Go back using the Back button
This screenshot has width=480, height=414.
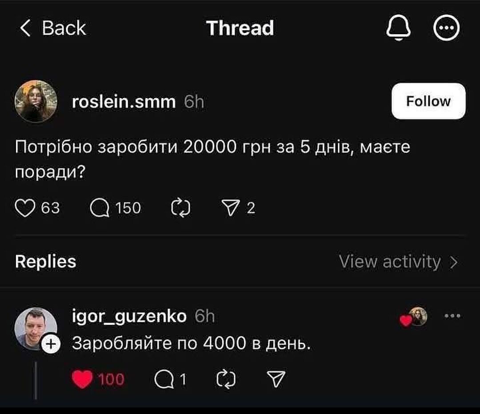click(53, 28)
